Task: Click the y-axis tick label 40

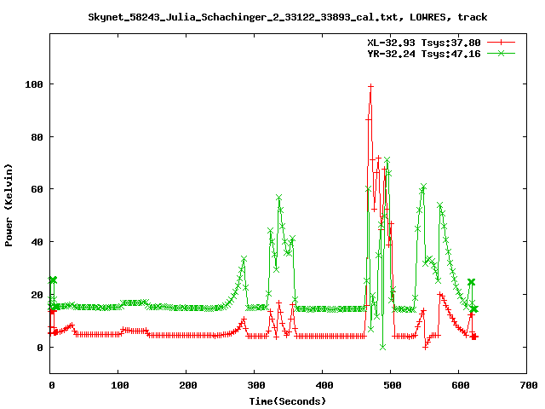Action: (37, 242)
